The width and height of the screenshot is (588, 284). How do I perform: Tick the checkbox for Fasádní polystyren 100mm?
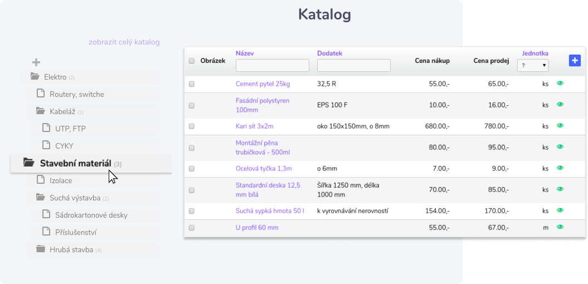click(x=192, y=105)
